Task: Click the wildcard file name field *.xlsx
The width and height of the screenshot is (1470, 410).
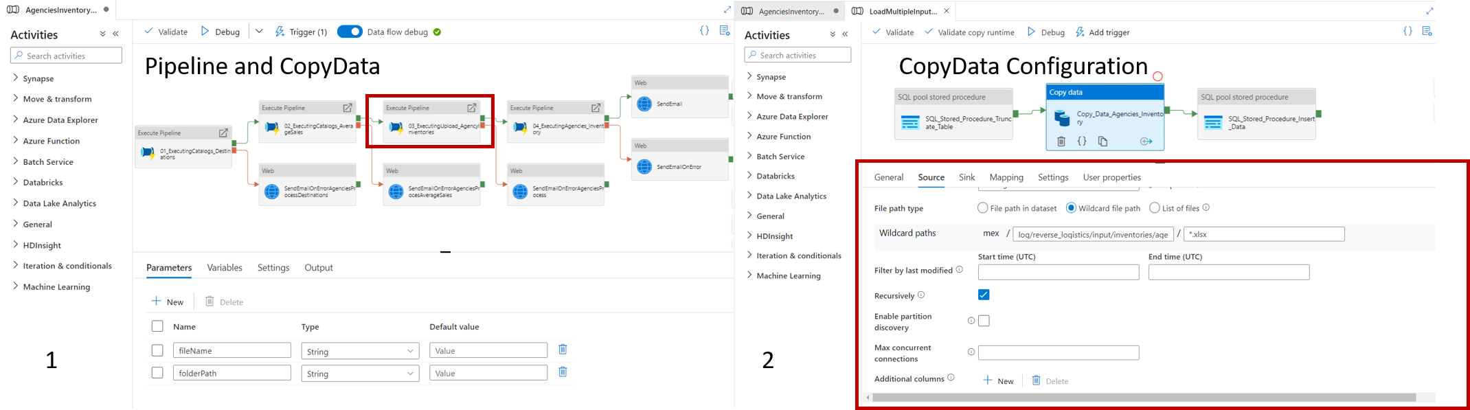Action: click(1264, 234)
